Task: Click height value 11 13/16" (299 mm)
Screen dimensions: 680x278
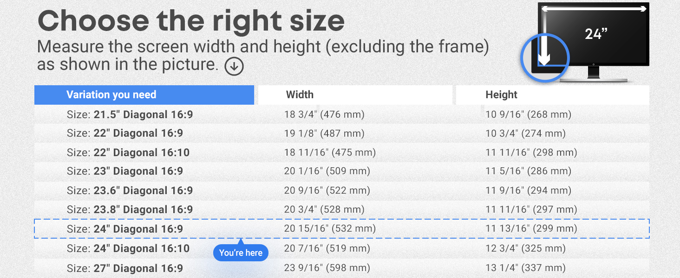Action: point(531,228)
